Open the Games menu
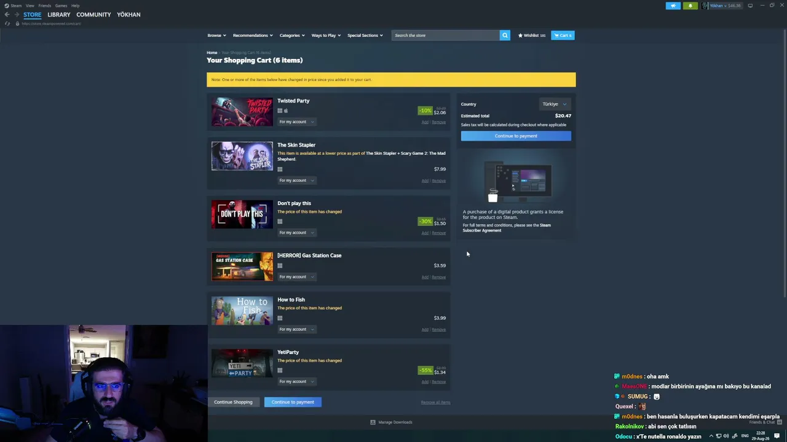 click(61, 6)
